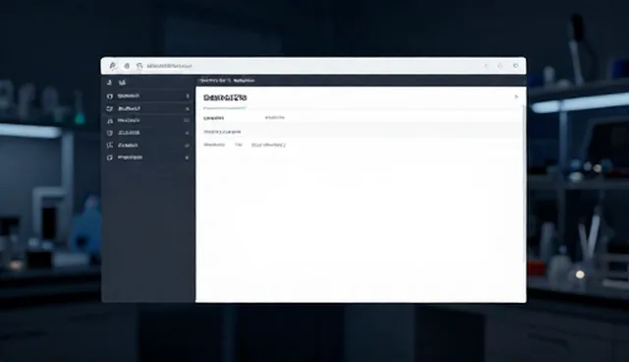Open the last entry in the dark sidebar
The height and width of the screenshot is (362, 629).
tap(147, 157)
